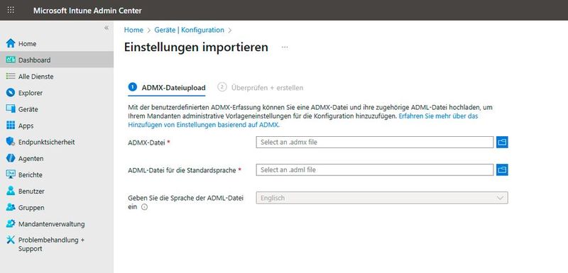This screenshot has width=568, height=273.
Task: Click the Benutzer person icon
Action: pyautogui.click(x=11, y=191)
